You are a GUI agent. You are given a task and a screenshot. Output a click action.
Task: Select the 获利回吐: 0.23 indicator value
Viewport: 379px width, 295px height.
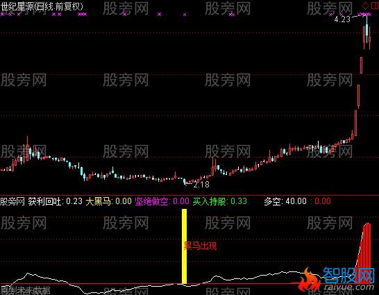point(55,201)
